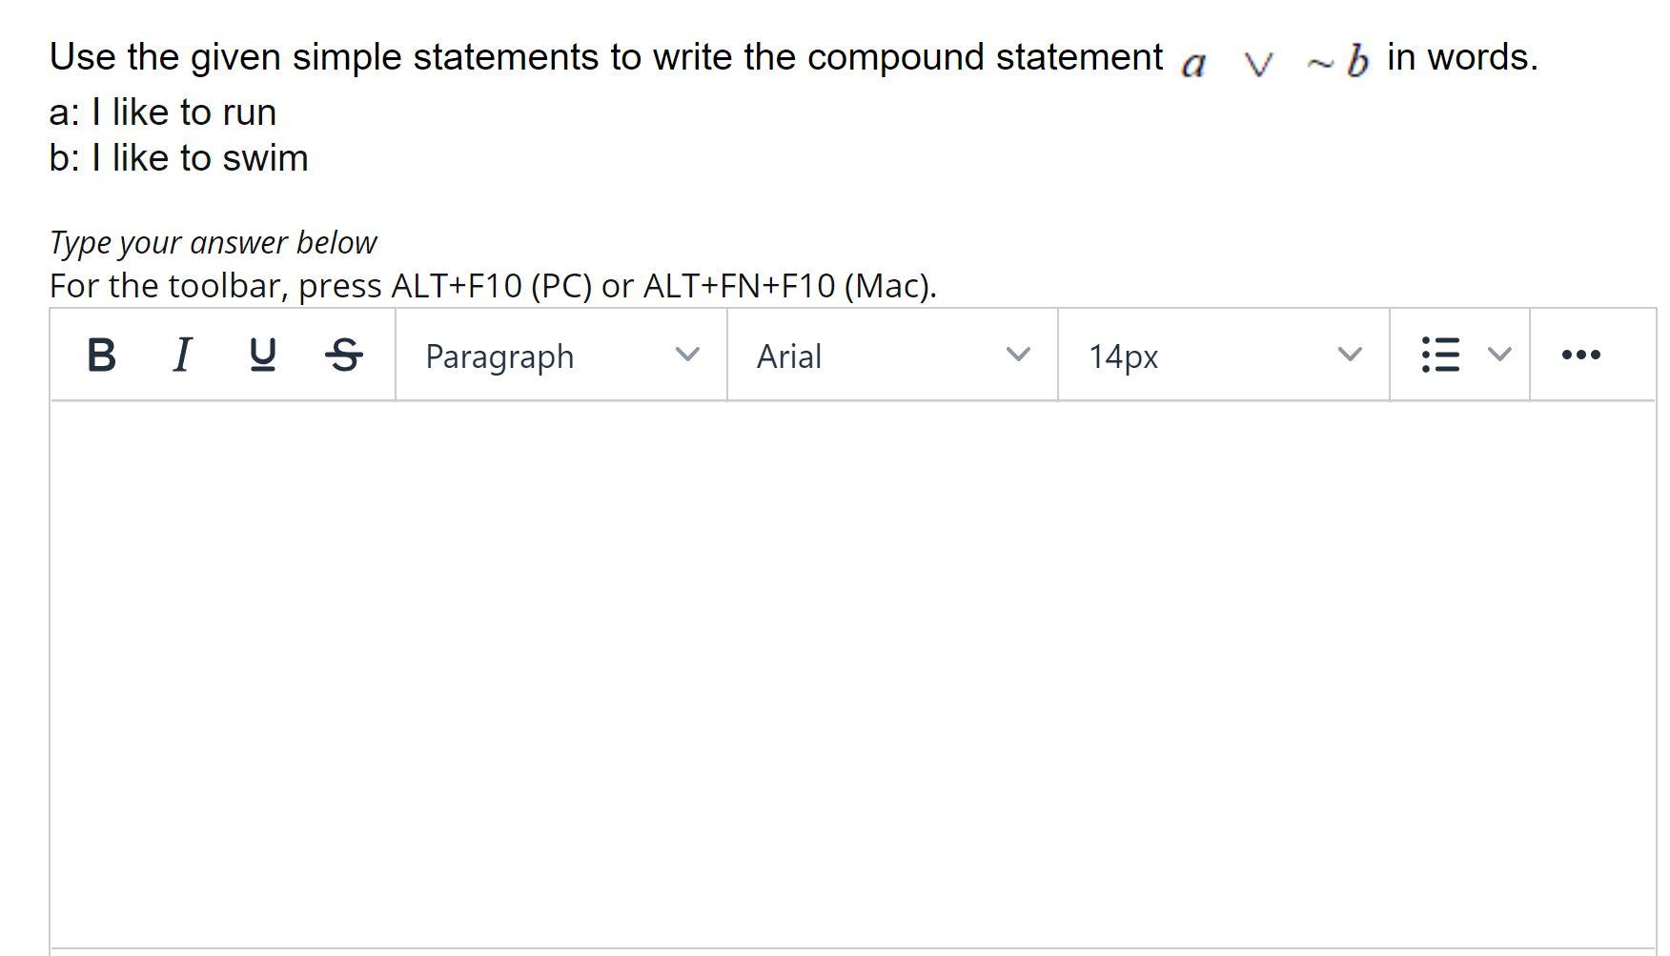Viewport: 1670px width, 956px height.
Task: Toggle strikethrough using the S icon
Action: tap(344, 356)
